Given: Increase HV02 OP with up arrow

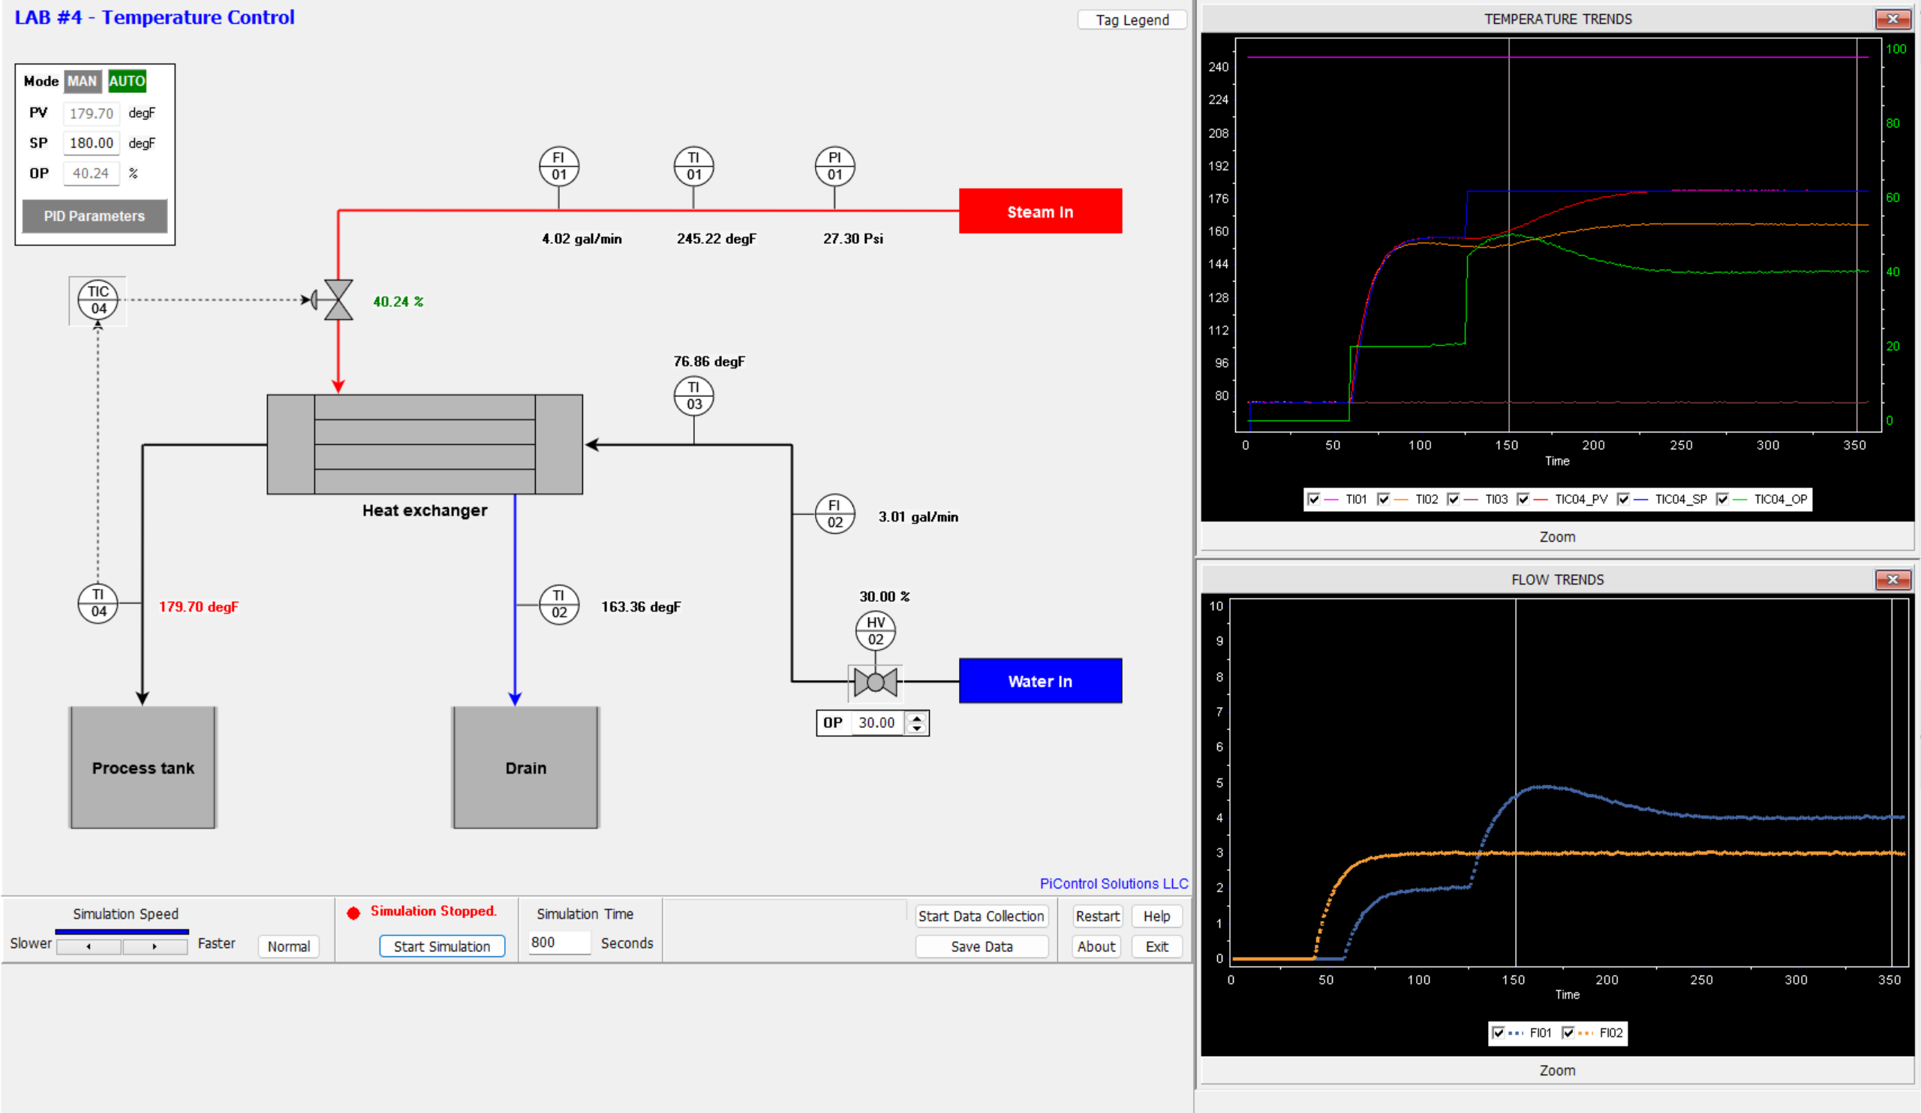Looking at the screenshot, I should (917, 717).
